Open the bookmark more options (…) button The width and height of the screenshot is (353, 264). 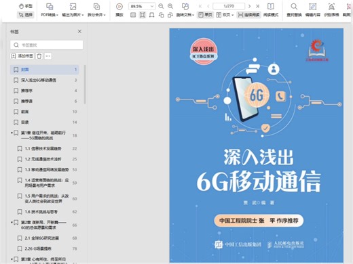click(x=48, y=56)
